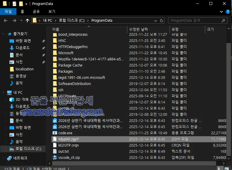Click 내 PC in the address bar
Viewport: 232px width, 170px height.
48,21
